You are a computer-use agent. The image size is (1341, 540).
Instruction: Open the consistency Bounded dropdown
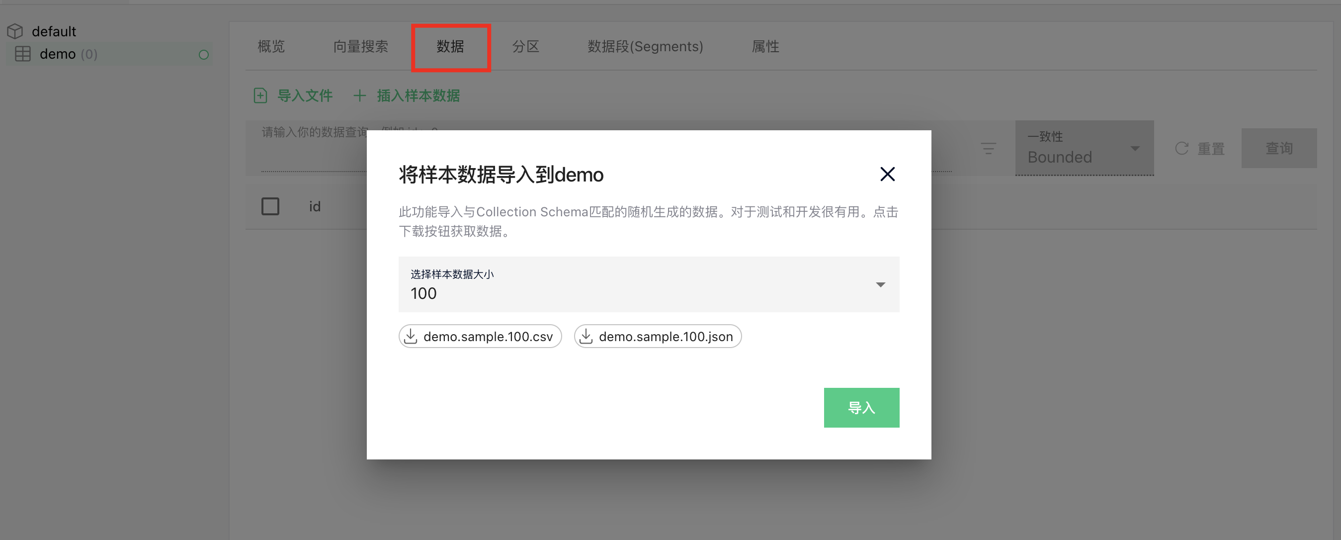[x=1084, y=148]
